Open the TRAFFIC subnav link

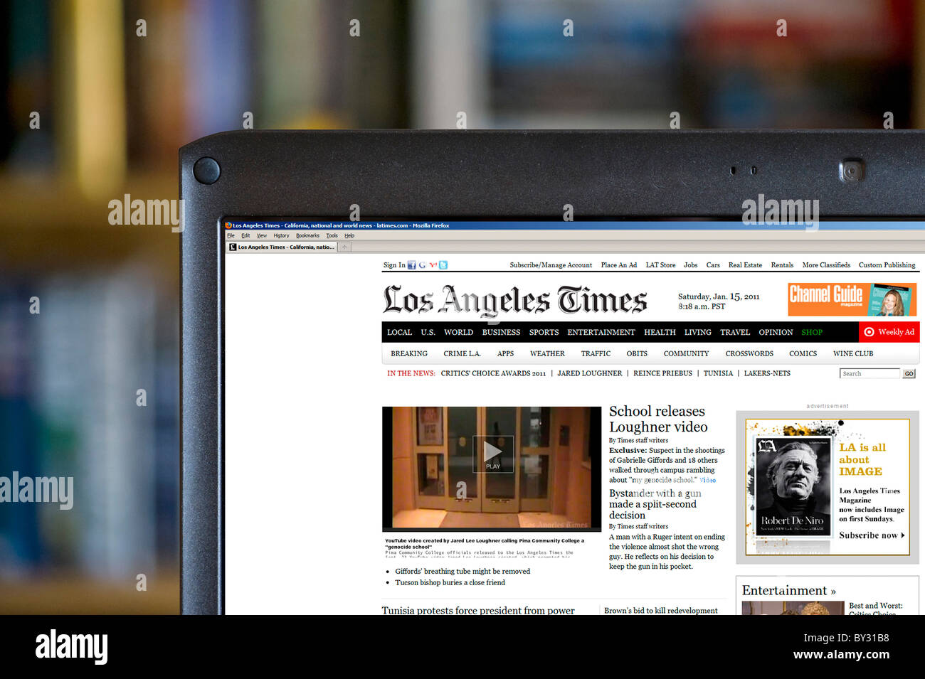click(596, 353)
